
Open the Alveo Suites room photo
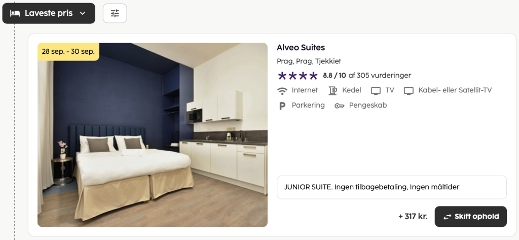point(152,135)
